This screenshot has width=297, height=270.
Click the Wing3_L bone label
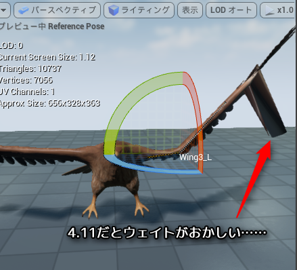click(196, 157)
